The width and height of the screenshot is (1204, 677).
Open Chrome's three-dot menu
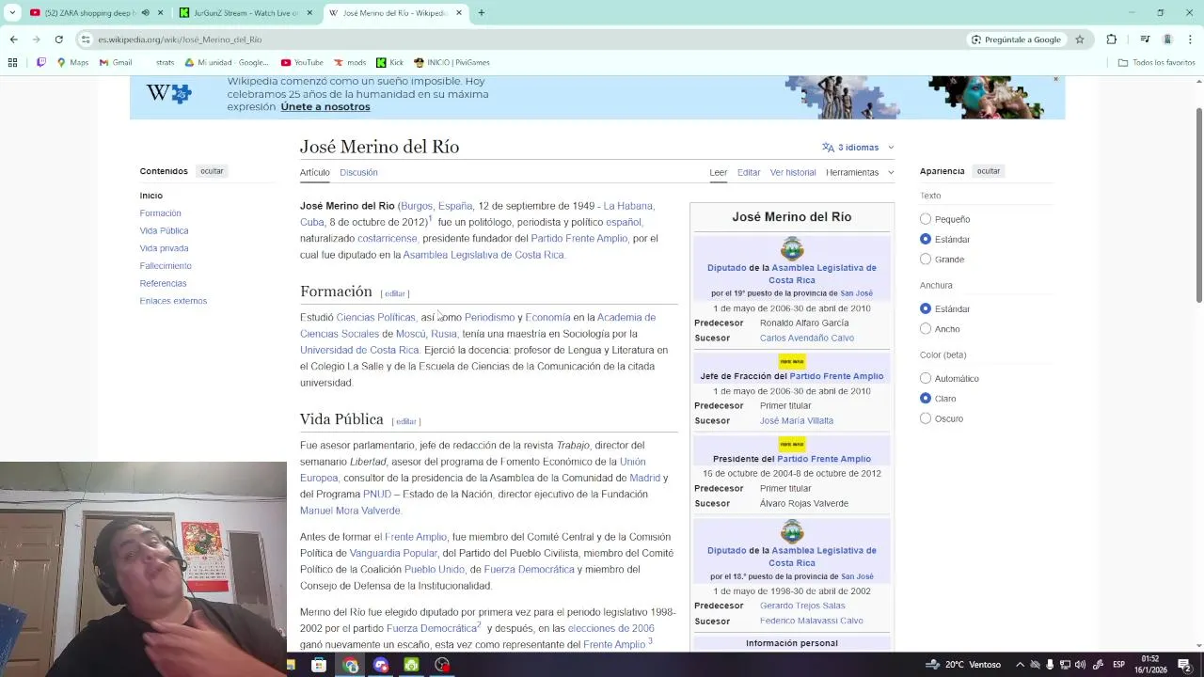tap(1191, 39)
